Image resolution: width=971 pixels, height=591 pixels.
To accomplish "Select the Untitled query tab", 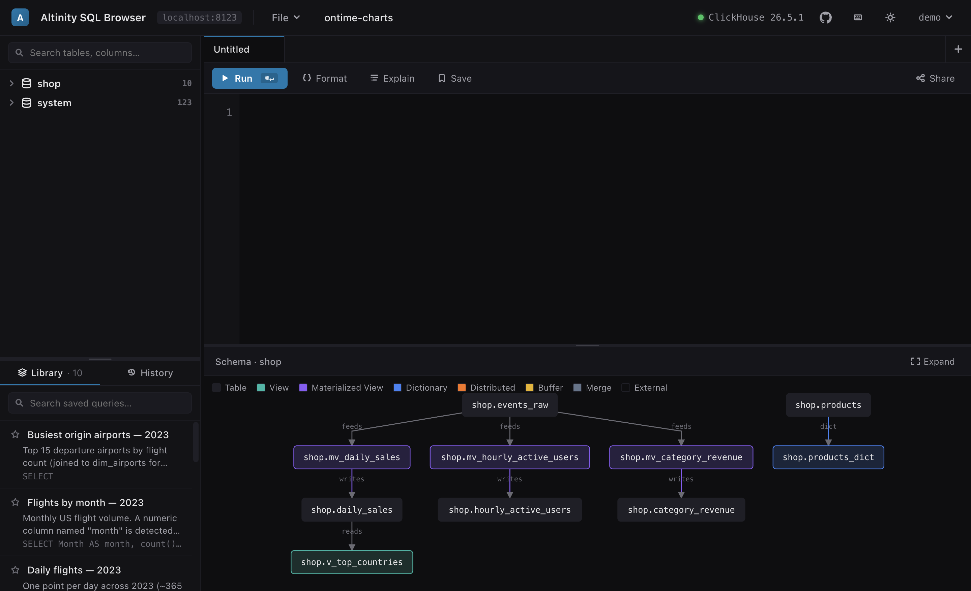I will 244,49.
